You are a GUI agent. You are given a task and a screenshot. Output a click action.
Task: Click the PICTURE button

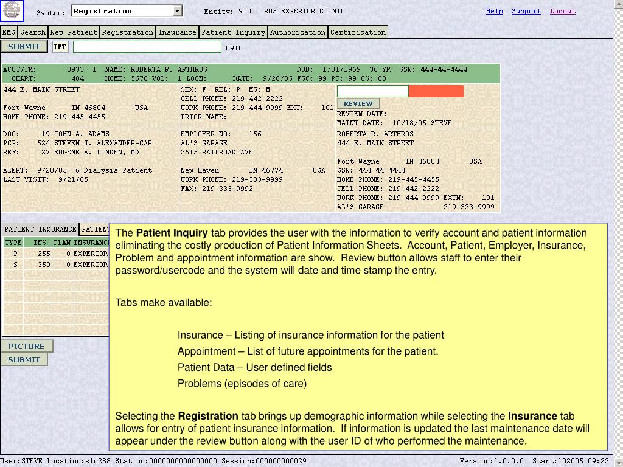27,346
